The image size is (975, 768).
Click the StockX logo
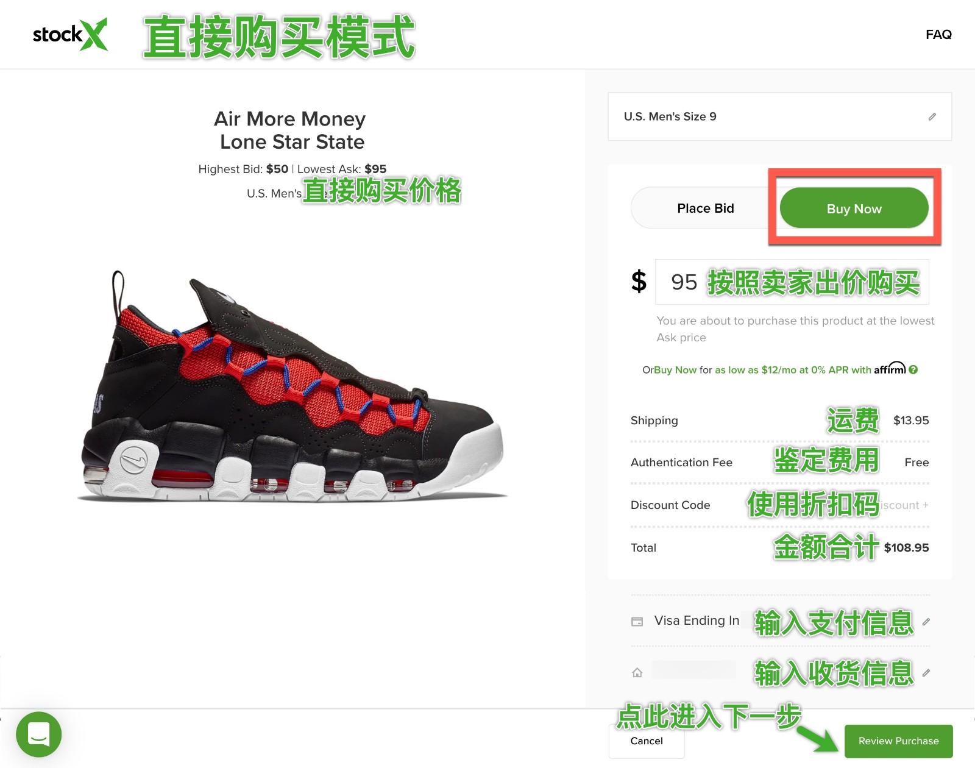pos(70,35)
